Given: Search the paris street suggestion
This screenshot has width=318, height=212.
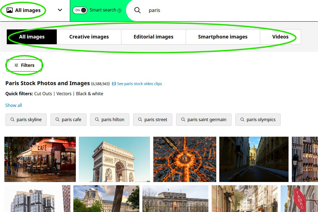Looking at the screenshot, I should point(153,120).
